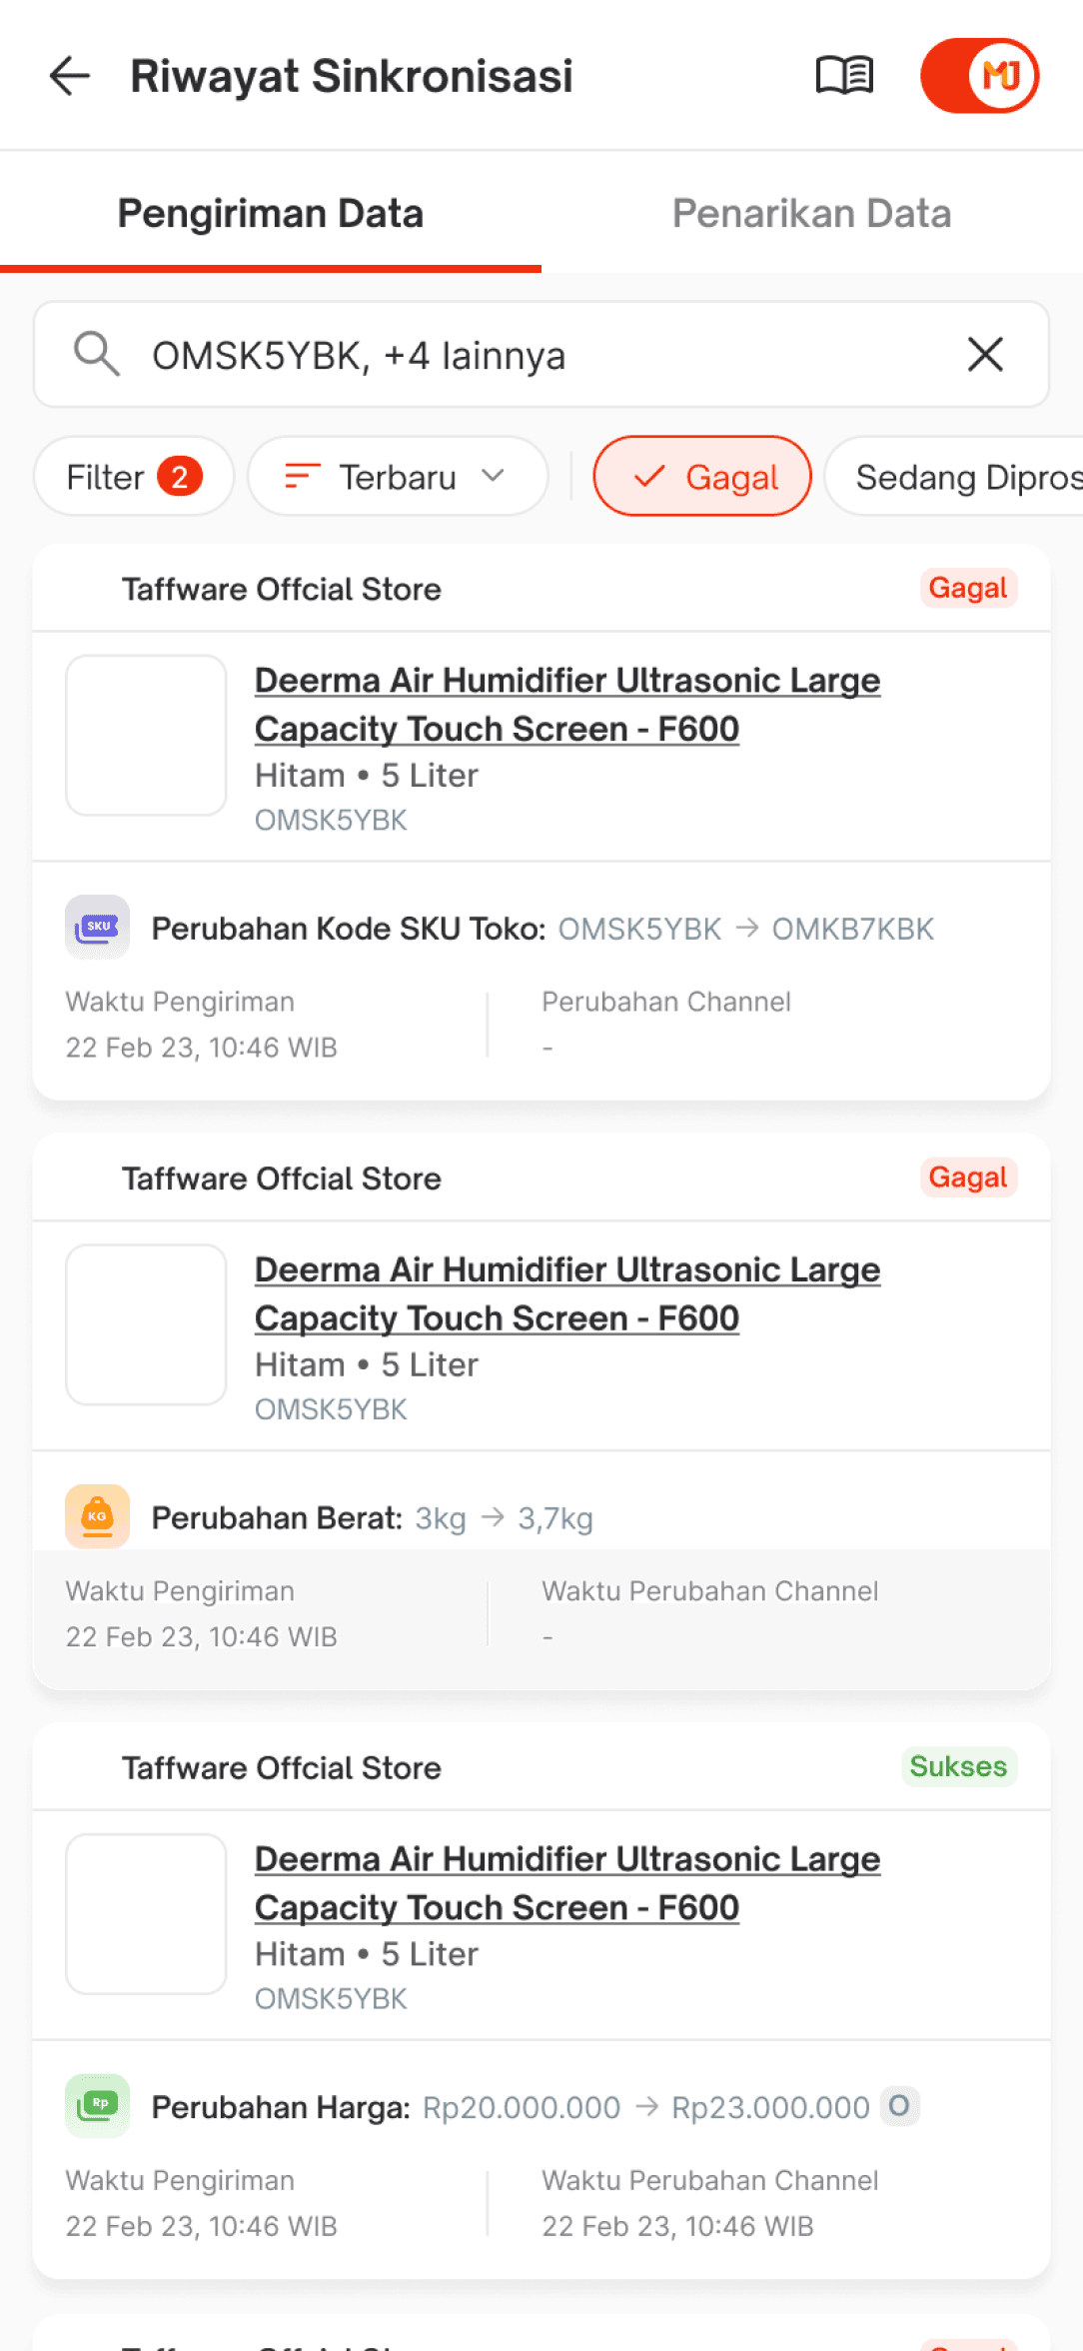Click the search field with OMSK5YBK
Image resolution: width=1083 pixels, height=2351 pixels.
(x=541, y=355)
